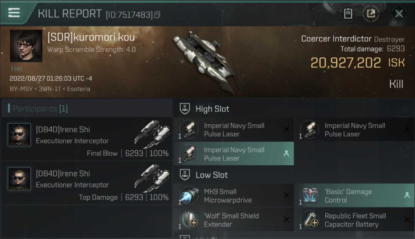This screenshot has height=239, width=415.
Task: Open Irene Shi's Top Damage portrait
Action: tap(19, 179)
